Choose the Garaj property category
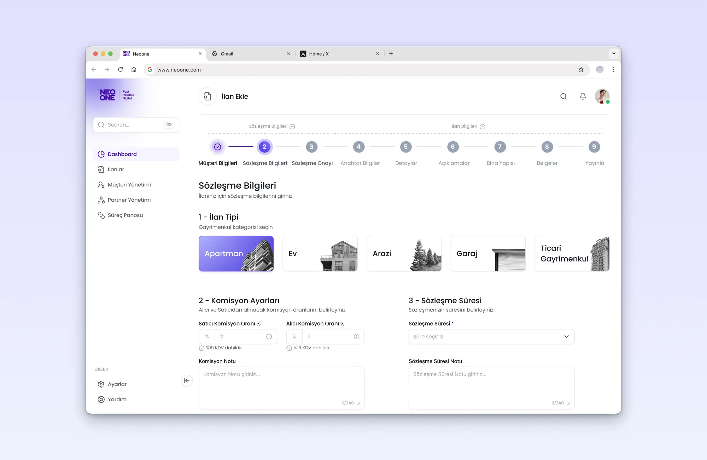707x460 pixels. point(488,254)
